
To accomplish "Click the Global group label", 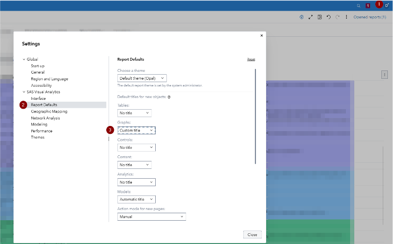I will 32,59.
